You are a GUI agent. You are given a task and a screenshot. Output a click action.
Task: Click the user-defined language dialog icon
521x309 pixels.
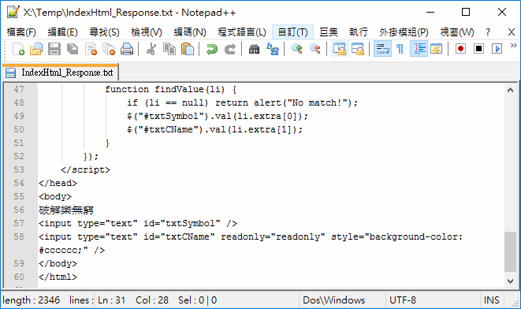[x=437, y=49]
